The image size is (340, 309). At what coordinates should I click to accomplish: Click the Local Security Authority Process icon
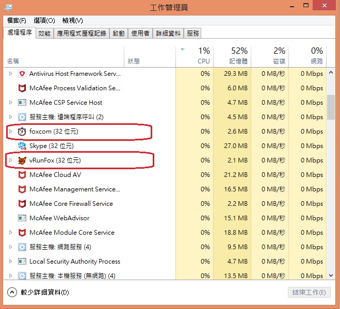(x=22, y=262)
